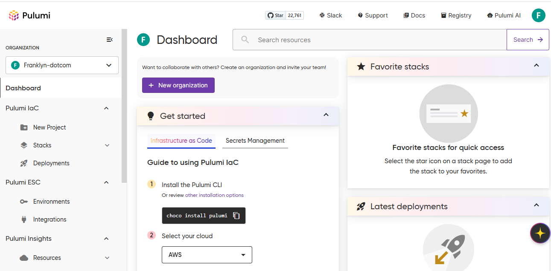
Task: Open New Project in the sidebar
Action: pyautogui.click(x=50, y=127)
